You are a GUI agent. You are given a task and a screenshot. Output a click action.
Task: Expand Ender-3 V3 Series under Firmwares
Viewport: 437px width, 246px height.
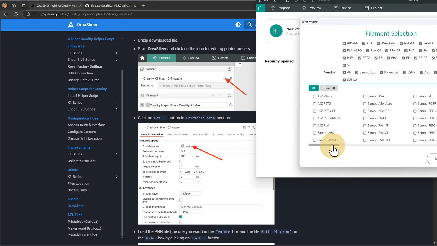pyautogui.click(x=117, y=60)
